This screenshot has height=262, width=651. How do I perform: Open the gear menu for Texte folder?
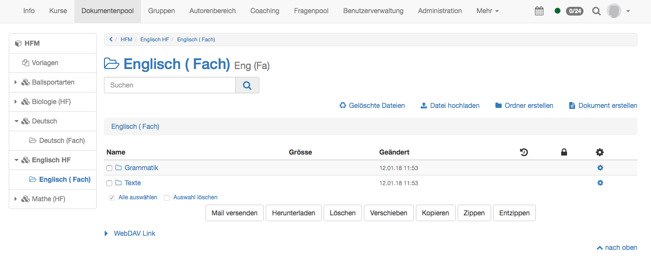click(x=600, y=183)
